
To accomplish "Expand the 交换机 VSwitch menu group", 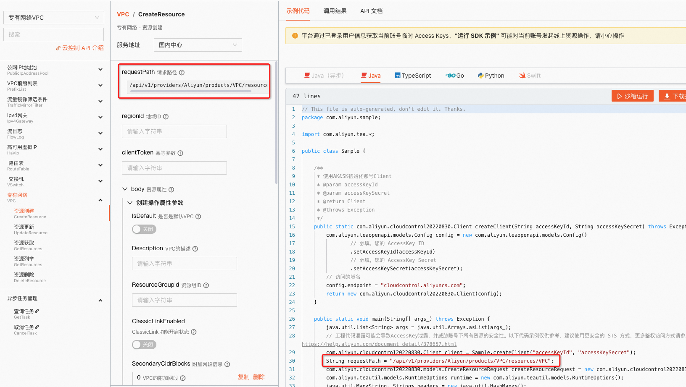I will [100, 181].
